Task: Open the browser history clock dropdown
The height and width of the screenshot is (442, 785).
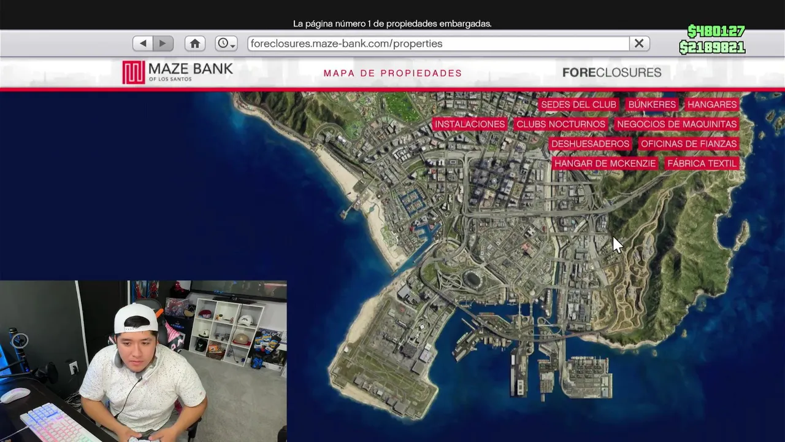Action: pyautogui.click(x=226, y=44)
